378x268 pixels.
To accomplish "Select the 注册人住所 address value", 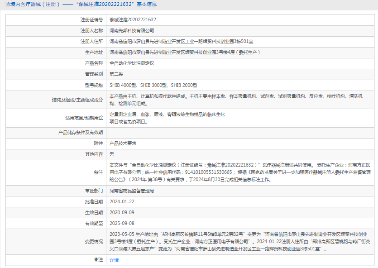I will click(x=181, y=42).
